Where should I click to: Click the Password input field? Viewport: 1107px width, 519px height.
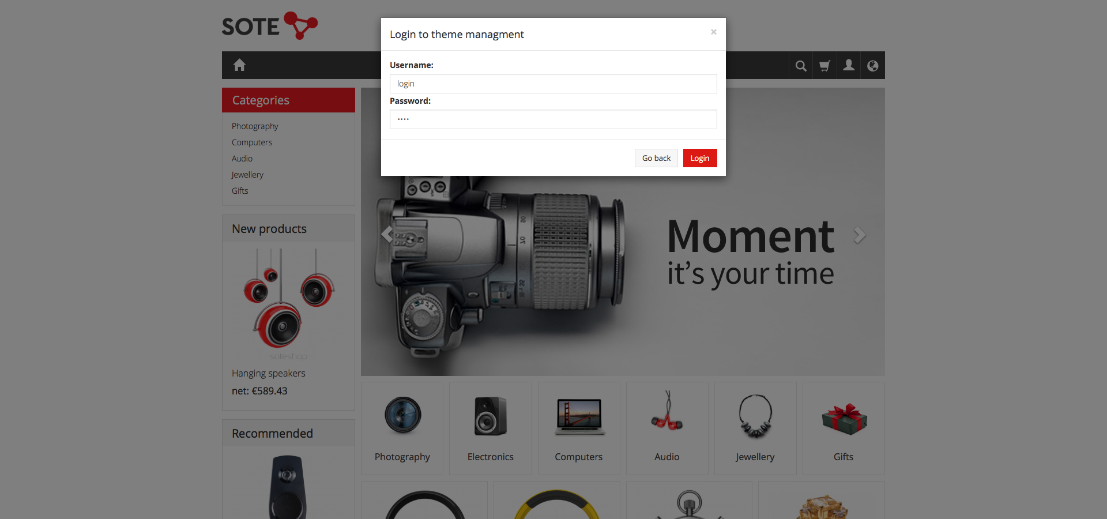coord(553,119)
